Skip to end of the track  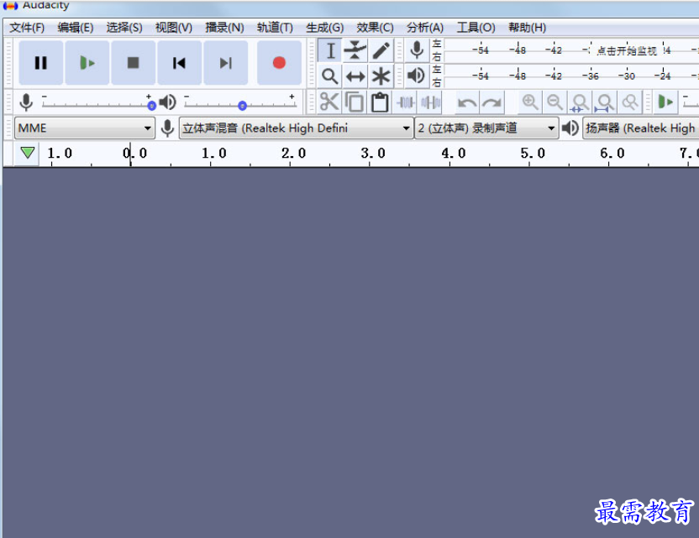(x=225, y=63)
